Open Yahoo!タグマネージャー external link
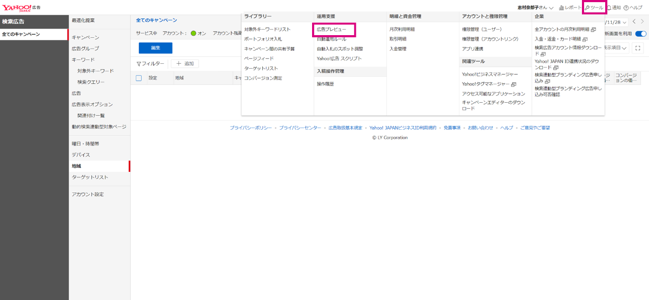 point(489,84)
